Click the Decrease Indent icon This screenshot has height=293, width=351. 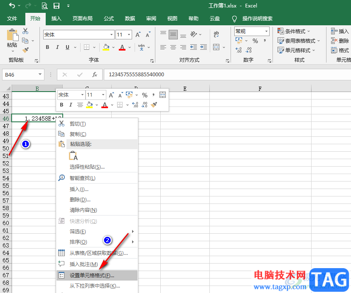pyautogui.click(x=194, y=47)
